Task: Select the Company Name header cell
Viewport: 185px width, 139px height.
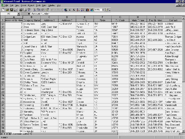Action: [32, 20]
